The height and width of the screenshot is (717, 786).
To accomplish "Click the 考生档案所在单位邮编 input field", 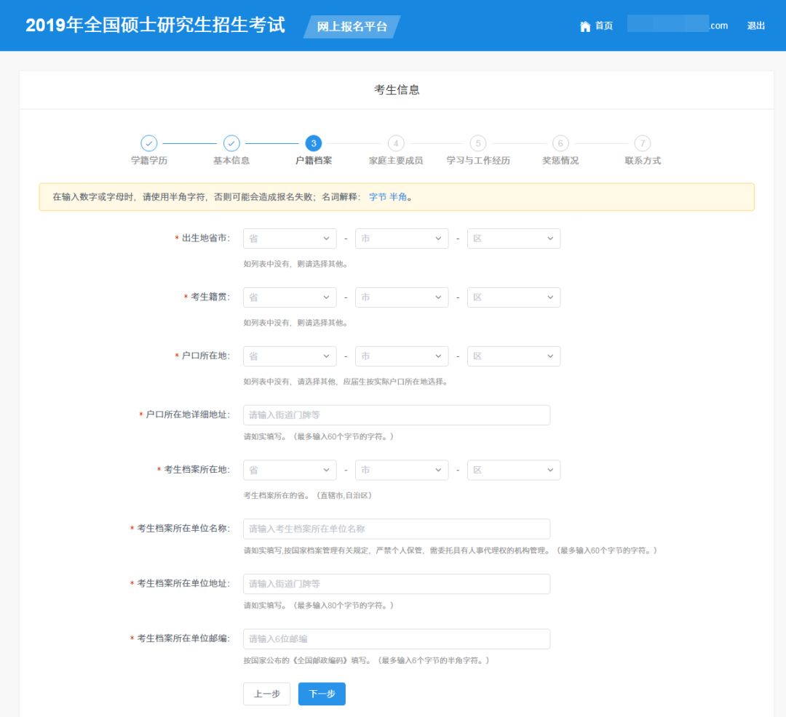I will (397, 638).
